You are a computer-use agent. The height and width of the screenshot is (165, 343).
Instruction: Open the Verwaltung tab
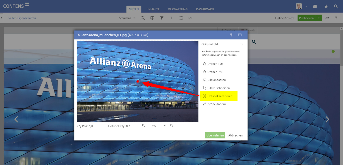click(x=178, y=9)
